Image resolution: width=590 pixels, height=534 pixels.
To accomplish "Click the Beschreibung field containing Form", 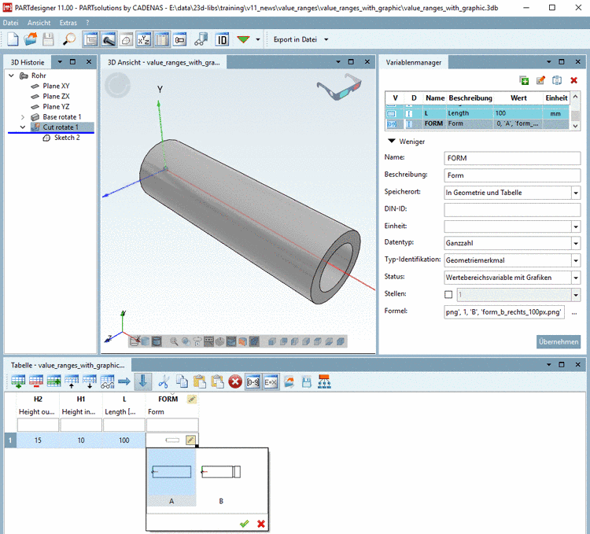I will 512,175.
